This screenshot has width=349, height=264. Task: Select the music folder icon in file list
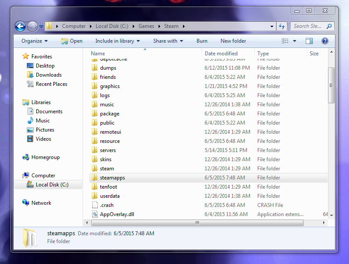point(95,105)
